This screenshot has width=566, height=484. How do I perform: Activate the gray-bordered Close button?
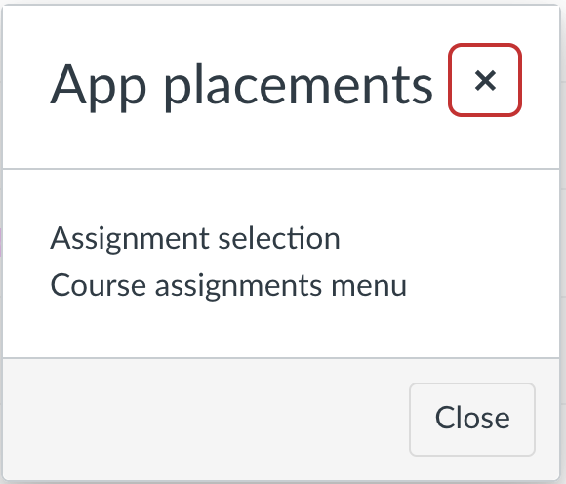click(472, 420)
